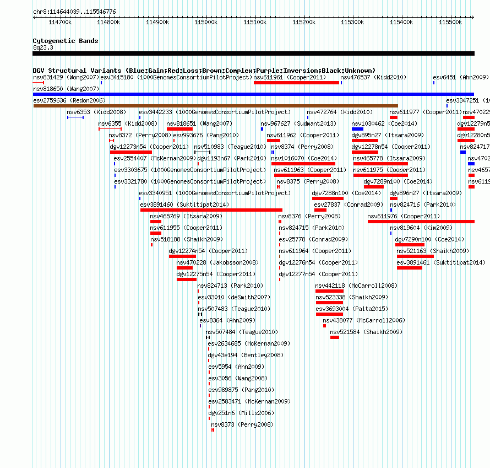Select the dgv12275n54 (Cooper2011) label

click(x=216, y=274)
